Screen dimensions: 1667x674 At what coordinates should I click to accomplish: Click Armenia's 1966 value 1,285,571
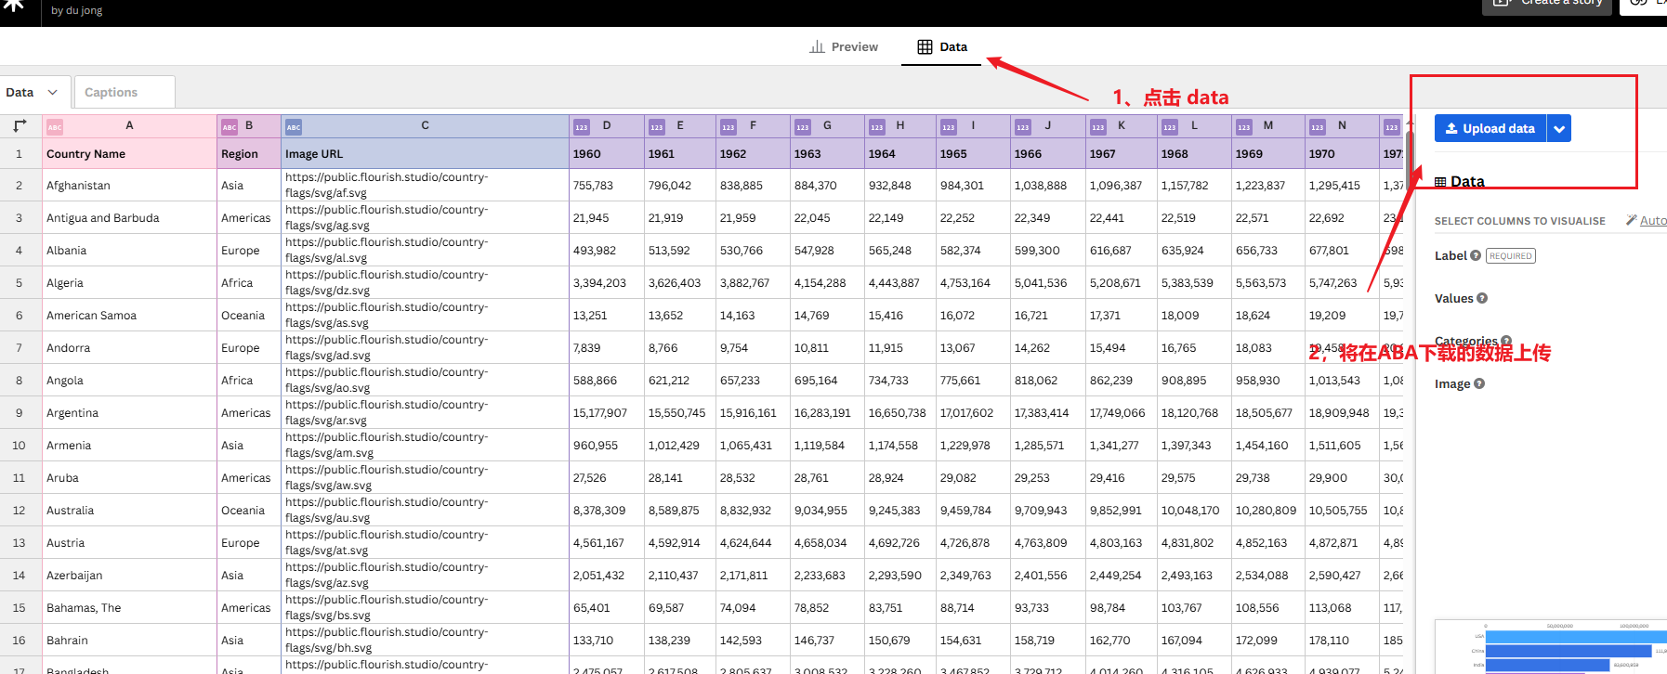pos(1048,445)
